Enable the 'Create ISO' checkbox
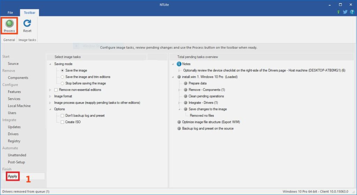This screenshot has height=195, width=357. [62, 122]
